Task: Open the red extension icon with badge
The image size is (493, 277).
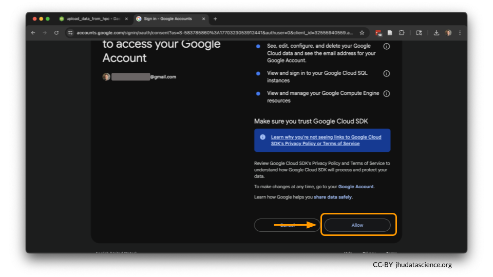Action: tap(378, 33)
